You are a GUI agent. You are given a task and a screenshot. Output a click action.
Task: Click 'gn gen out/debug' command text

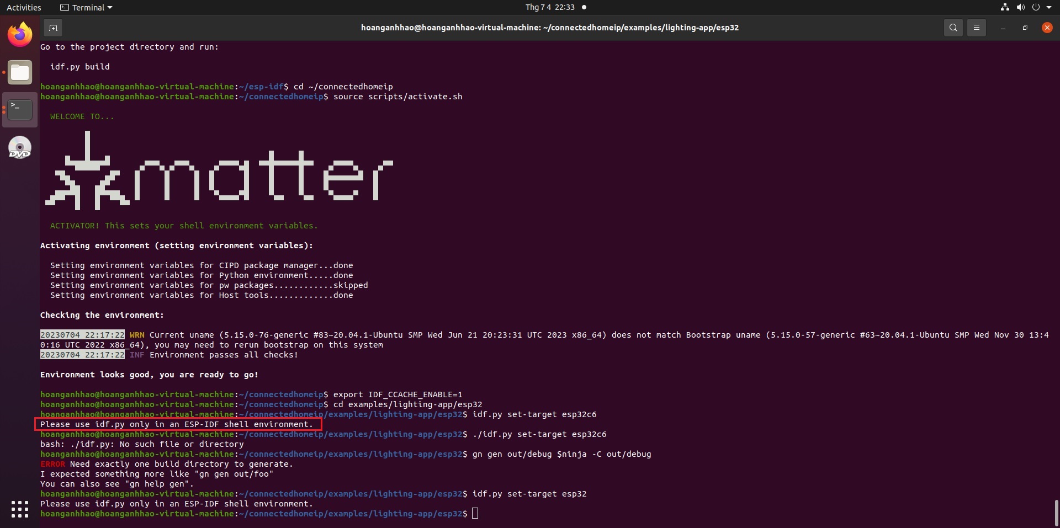[561, 454]
